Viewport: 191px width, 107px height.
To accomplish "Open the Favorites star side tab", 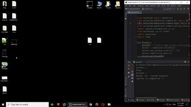I will point(126,92).
